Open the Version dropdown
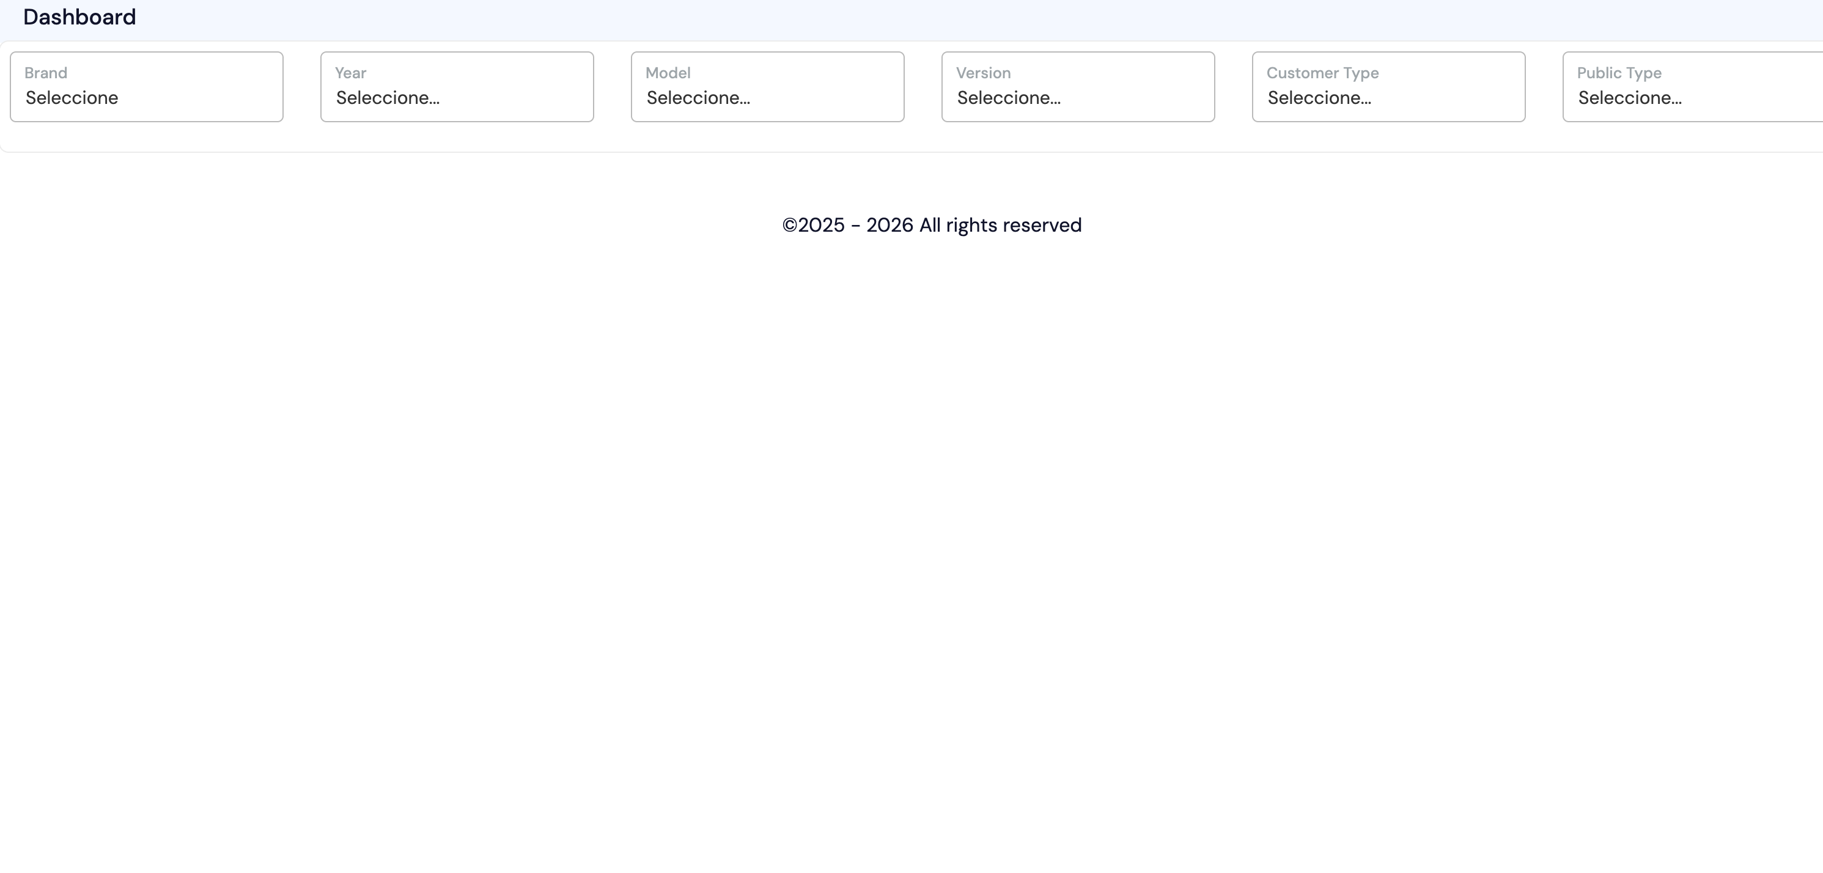The width and height of the screenshot is (1823, 873). 1078,86
